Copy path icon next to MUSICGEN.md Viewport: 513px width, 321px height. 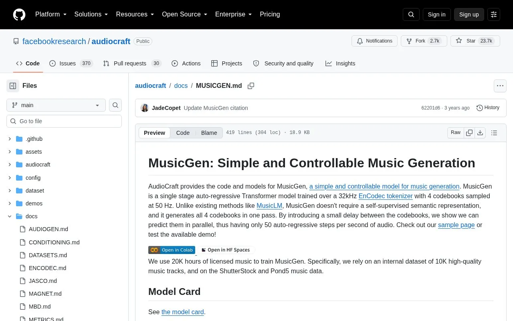click(x=251, y=86)
